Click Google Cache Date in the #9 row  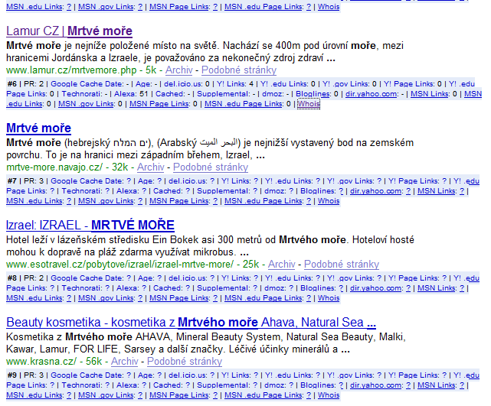[x=87, y=375]
